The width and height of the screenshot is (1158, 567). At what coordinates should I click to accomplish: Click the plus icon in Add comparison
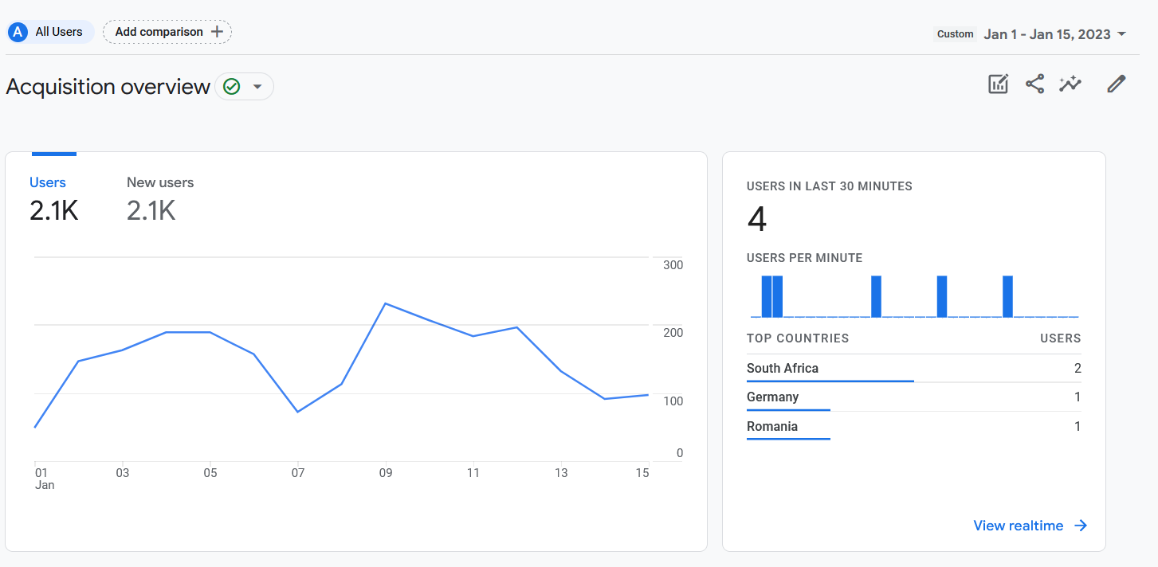(217, 32)
